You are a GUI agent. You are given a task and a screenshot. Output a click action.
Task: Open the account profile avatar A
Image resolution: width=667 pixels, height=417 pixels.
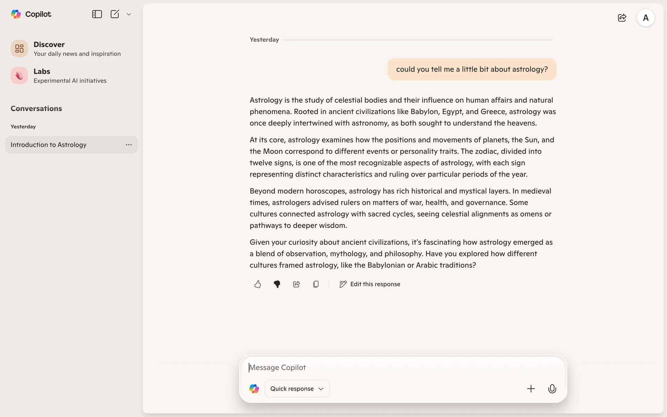(x=645, y=18)
